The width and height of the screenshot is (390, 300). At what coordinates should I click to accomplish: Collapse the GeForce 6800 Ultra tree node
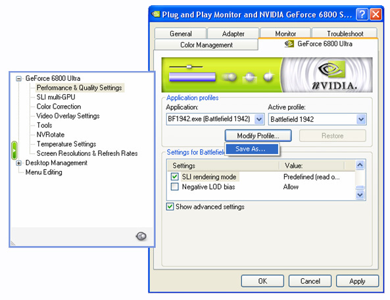(18, 78)
